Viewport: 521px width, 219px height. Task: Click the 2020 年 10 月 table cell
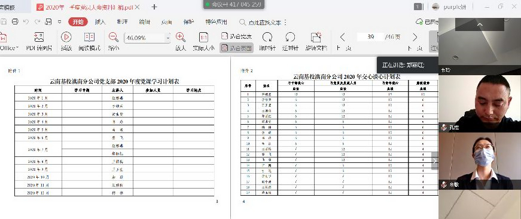38,177
